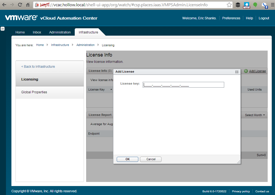Click the green extension icon in toolbar
275x195 pixels.
click(255, 5)
